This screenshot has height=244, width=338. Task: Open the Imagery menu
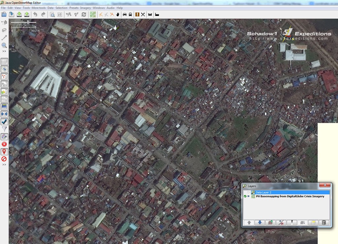tap(85, 8)
